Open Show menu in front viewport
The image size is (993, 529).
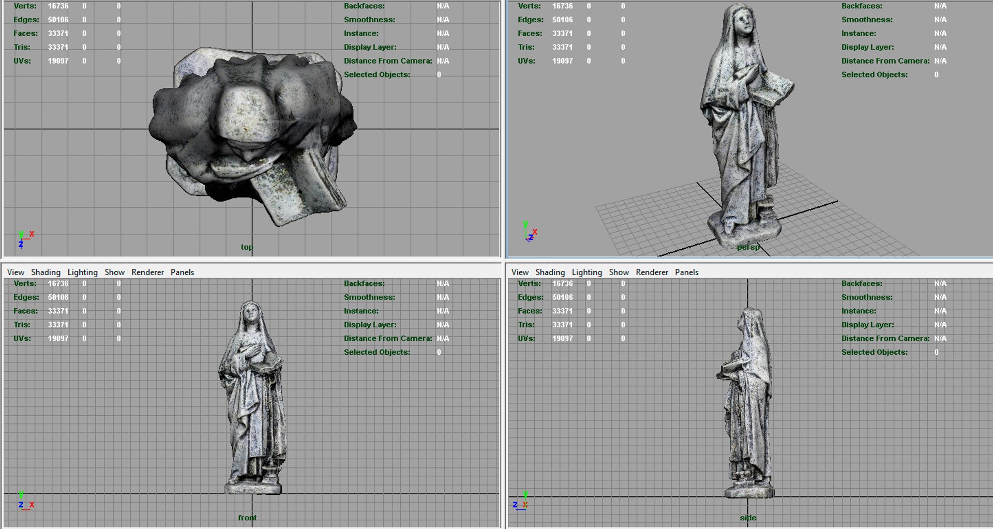click(x=114, y=272)
